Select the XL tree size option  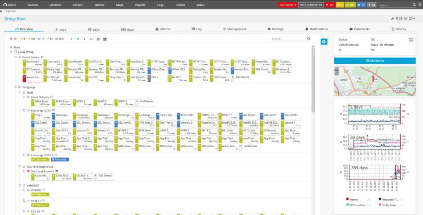(x=91, y=39)
